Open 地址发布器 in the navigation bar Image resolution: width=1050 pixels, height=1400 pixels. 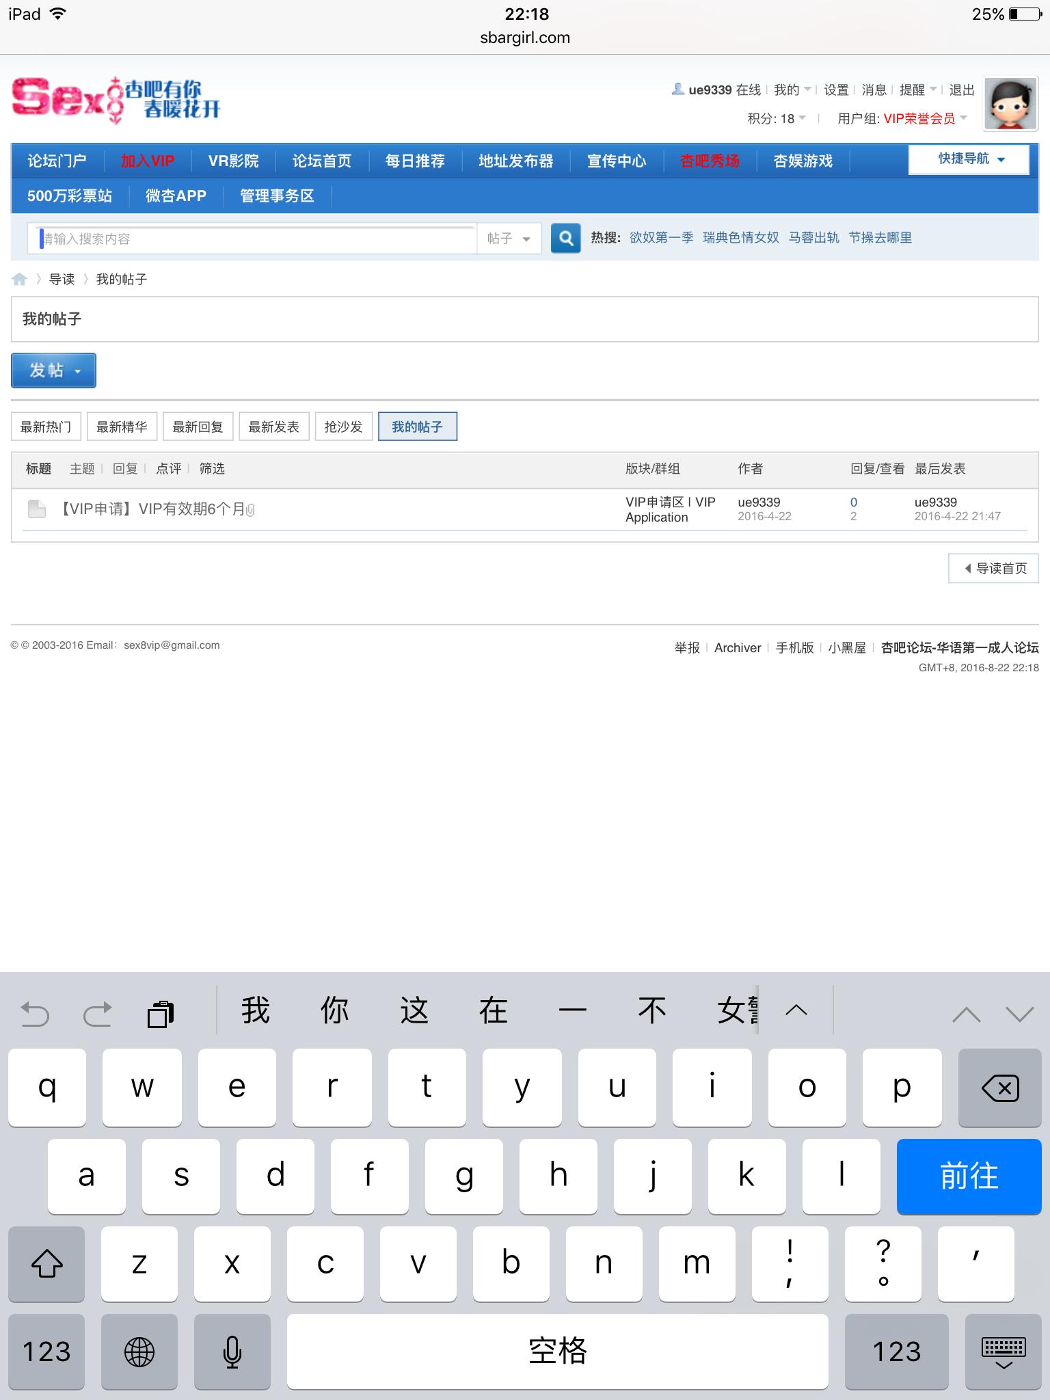[516, 161]
